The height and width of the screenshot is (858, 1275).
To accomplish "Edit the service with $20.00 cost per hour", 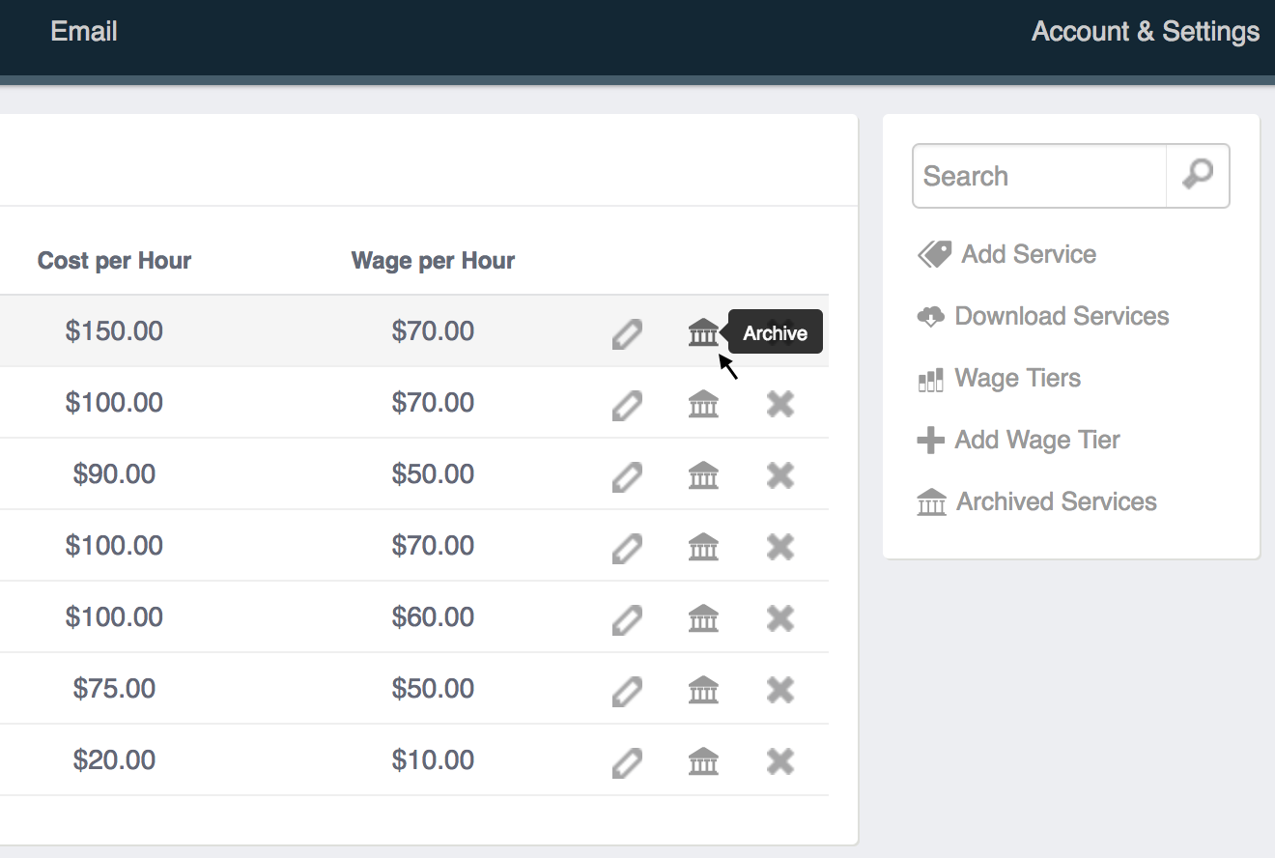I will (627, 763).
